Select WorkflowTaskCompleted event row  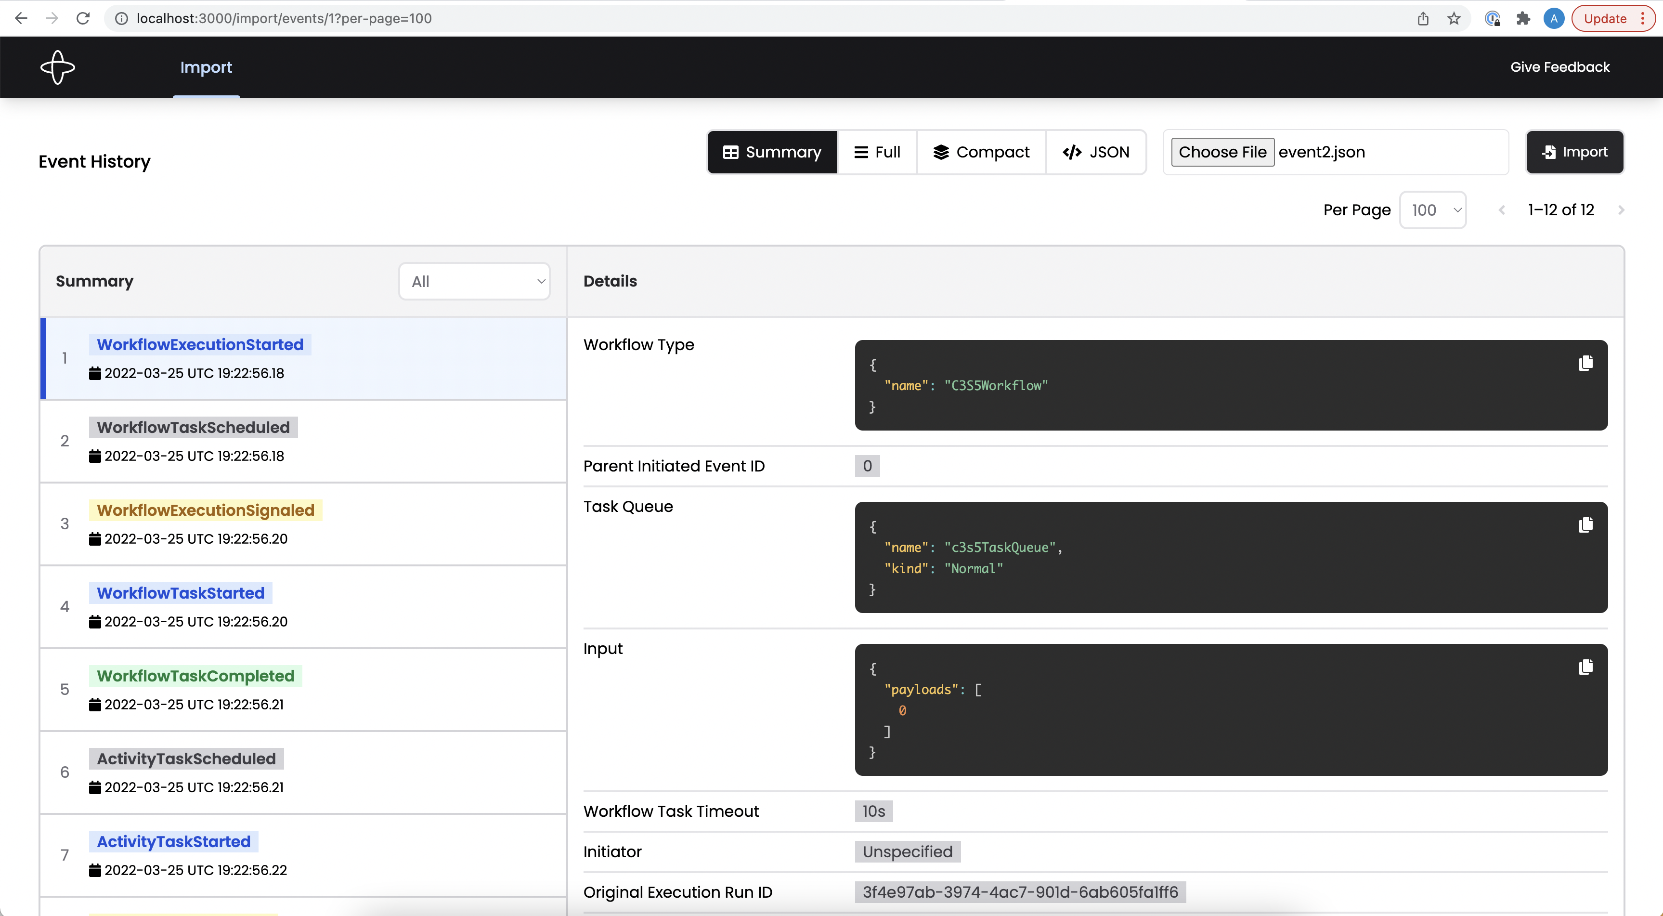(x=303, y=690)
